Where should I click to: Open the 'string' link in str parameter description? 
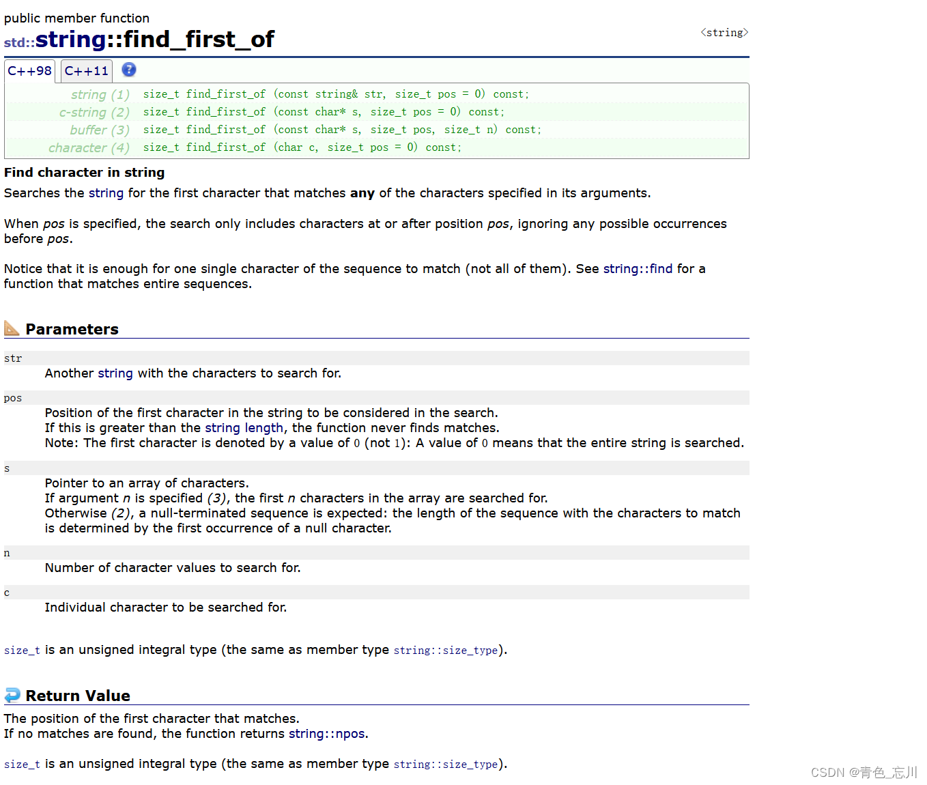click(x=115, y=373)
